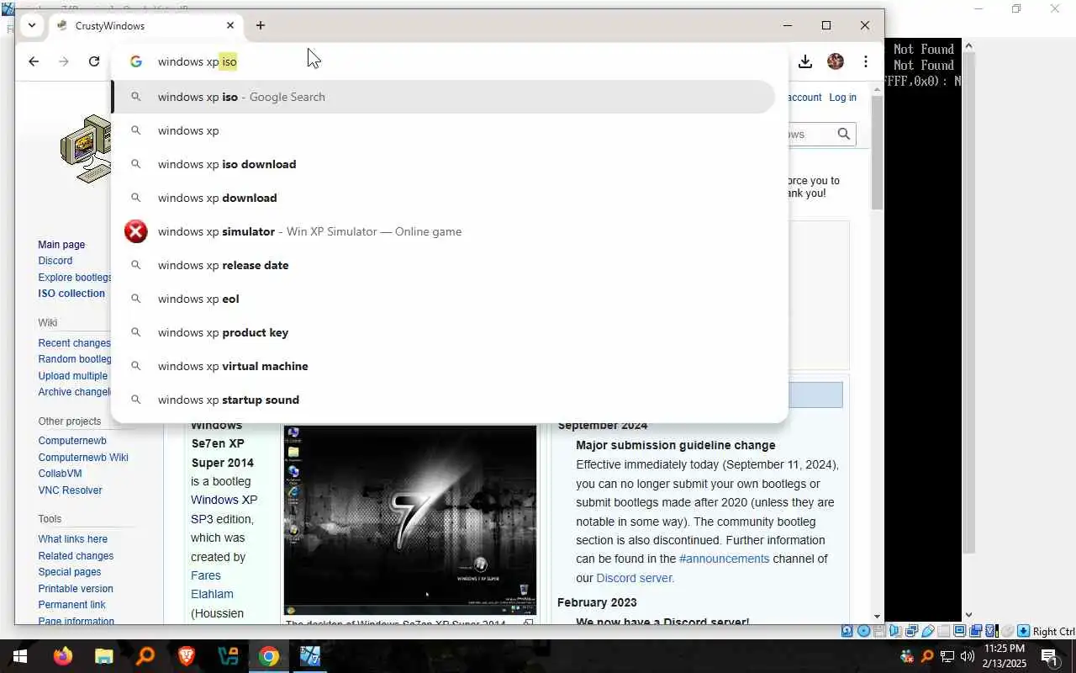Open the Main page sidebar link

(61, 245)
